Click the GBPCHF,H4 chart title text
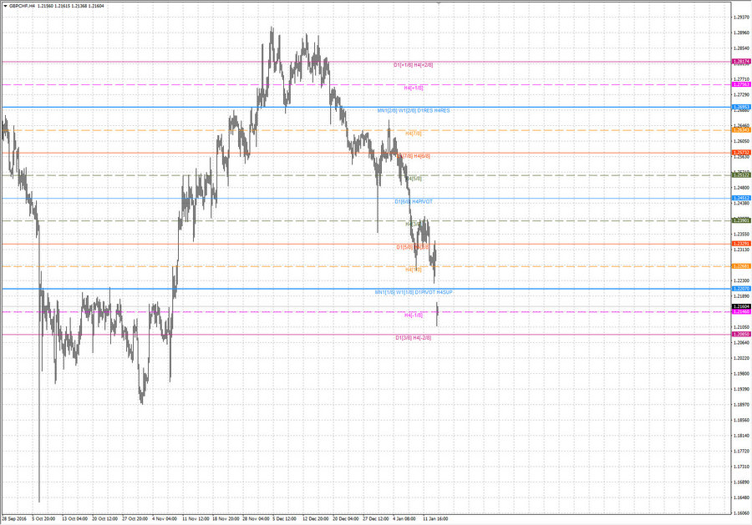 [x=22, y=6]
